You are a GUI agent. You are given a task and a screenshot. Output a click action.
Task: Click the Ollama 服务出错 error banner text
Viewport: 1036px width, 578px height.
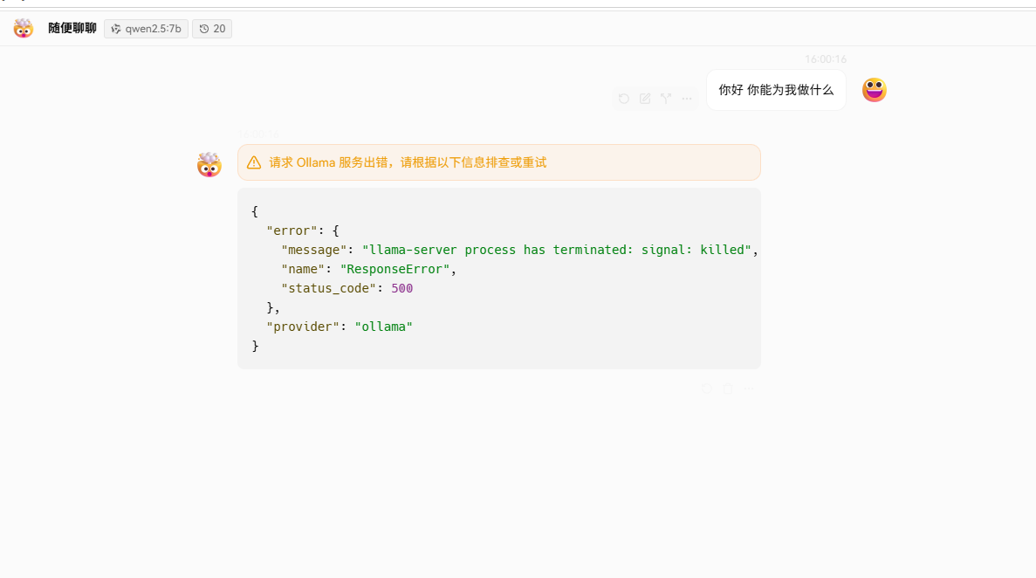click(408, 162)
